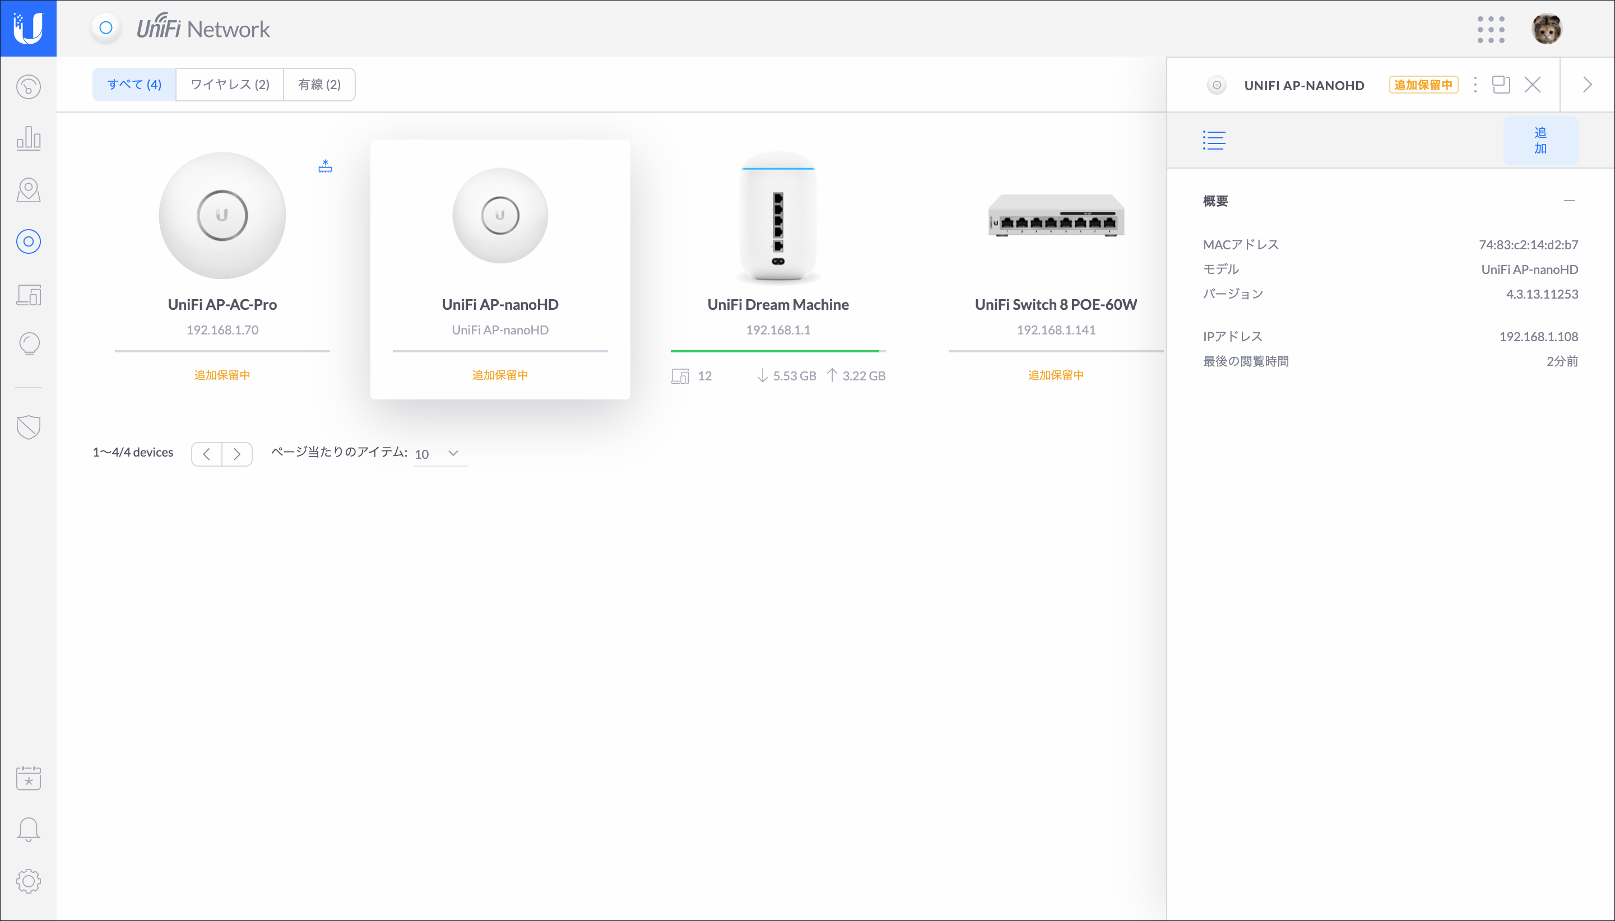
Task: Click version value 4.3.13.11253
Action: point(1542,294)
